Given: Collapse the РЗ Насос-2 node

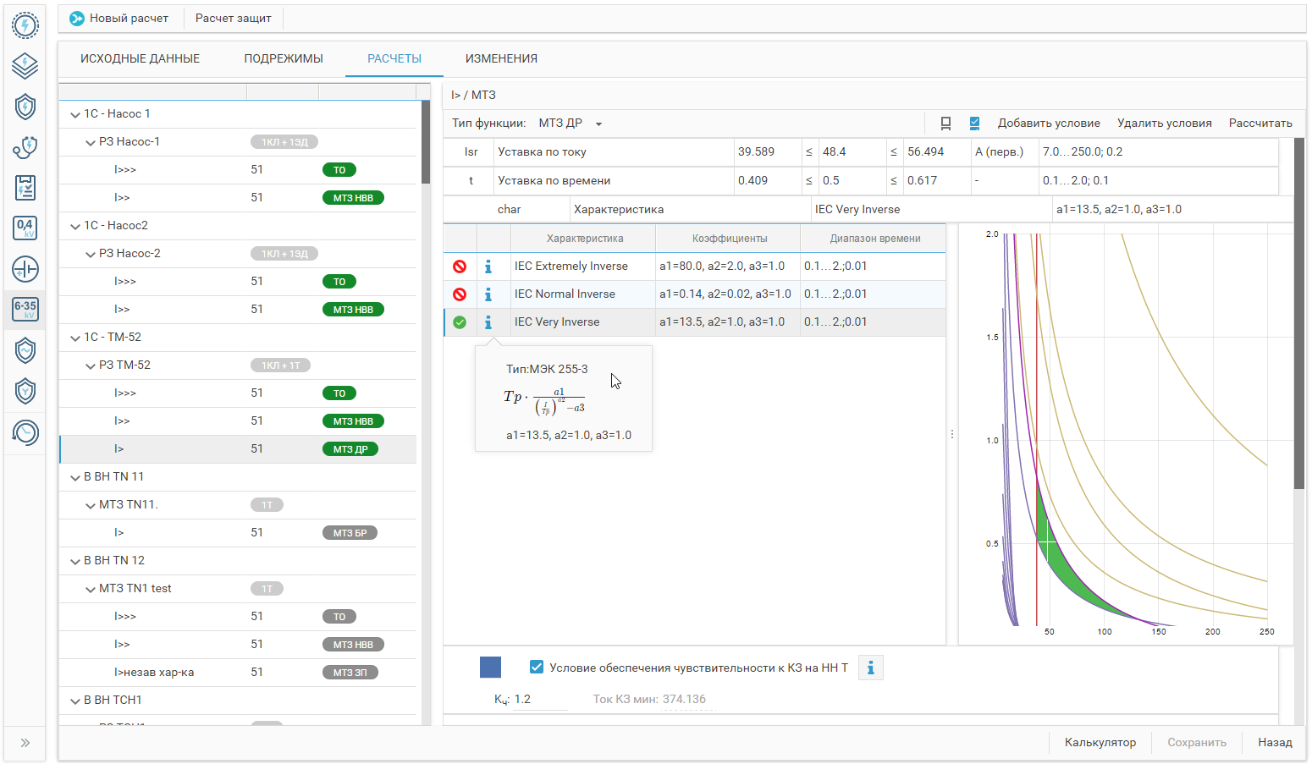Looking at the screenshot, I should click(91, 254).
